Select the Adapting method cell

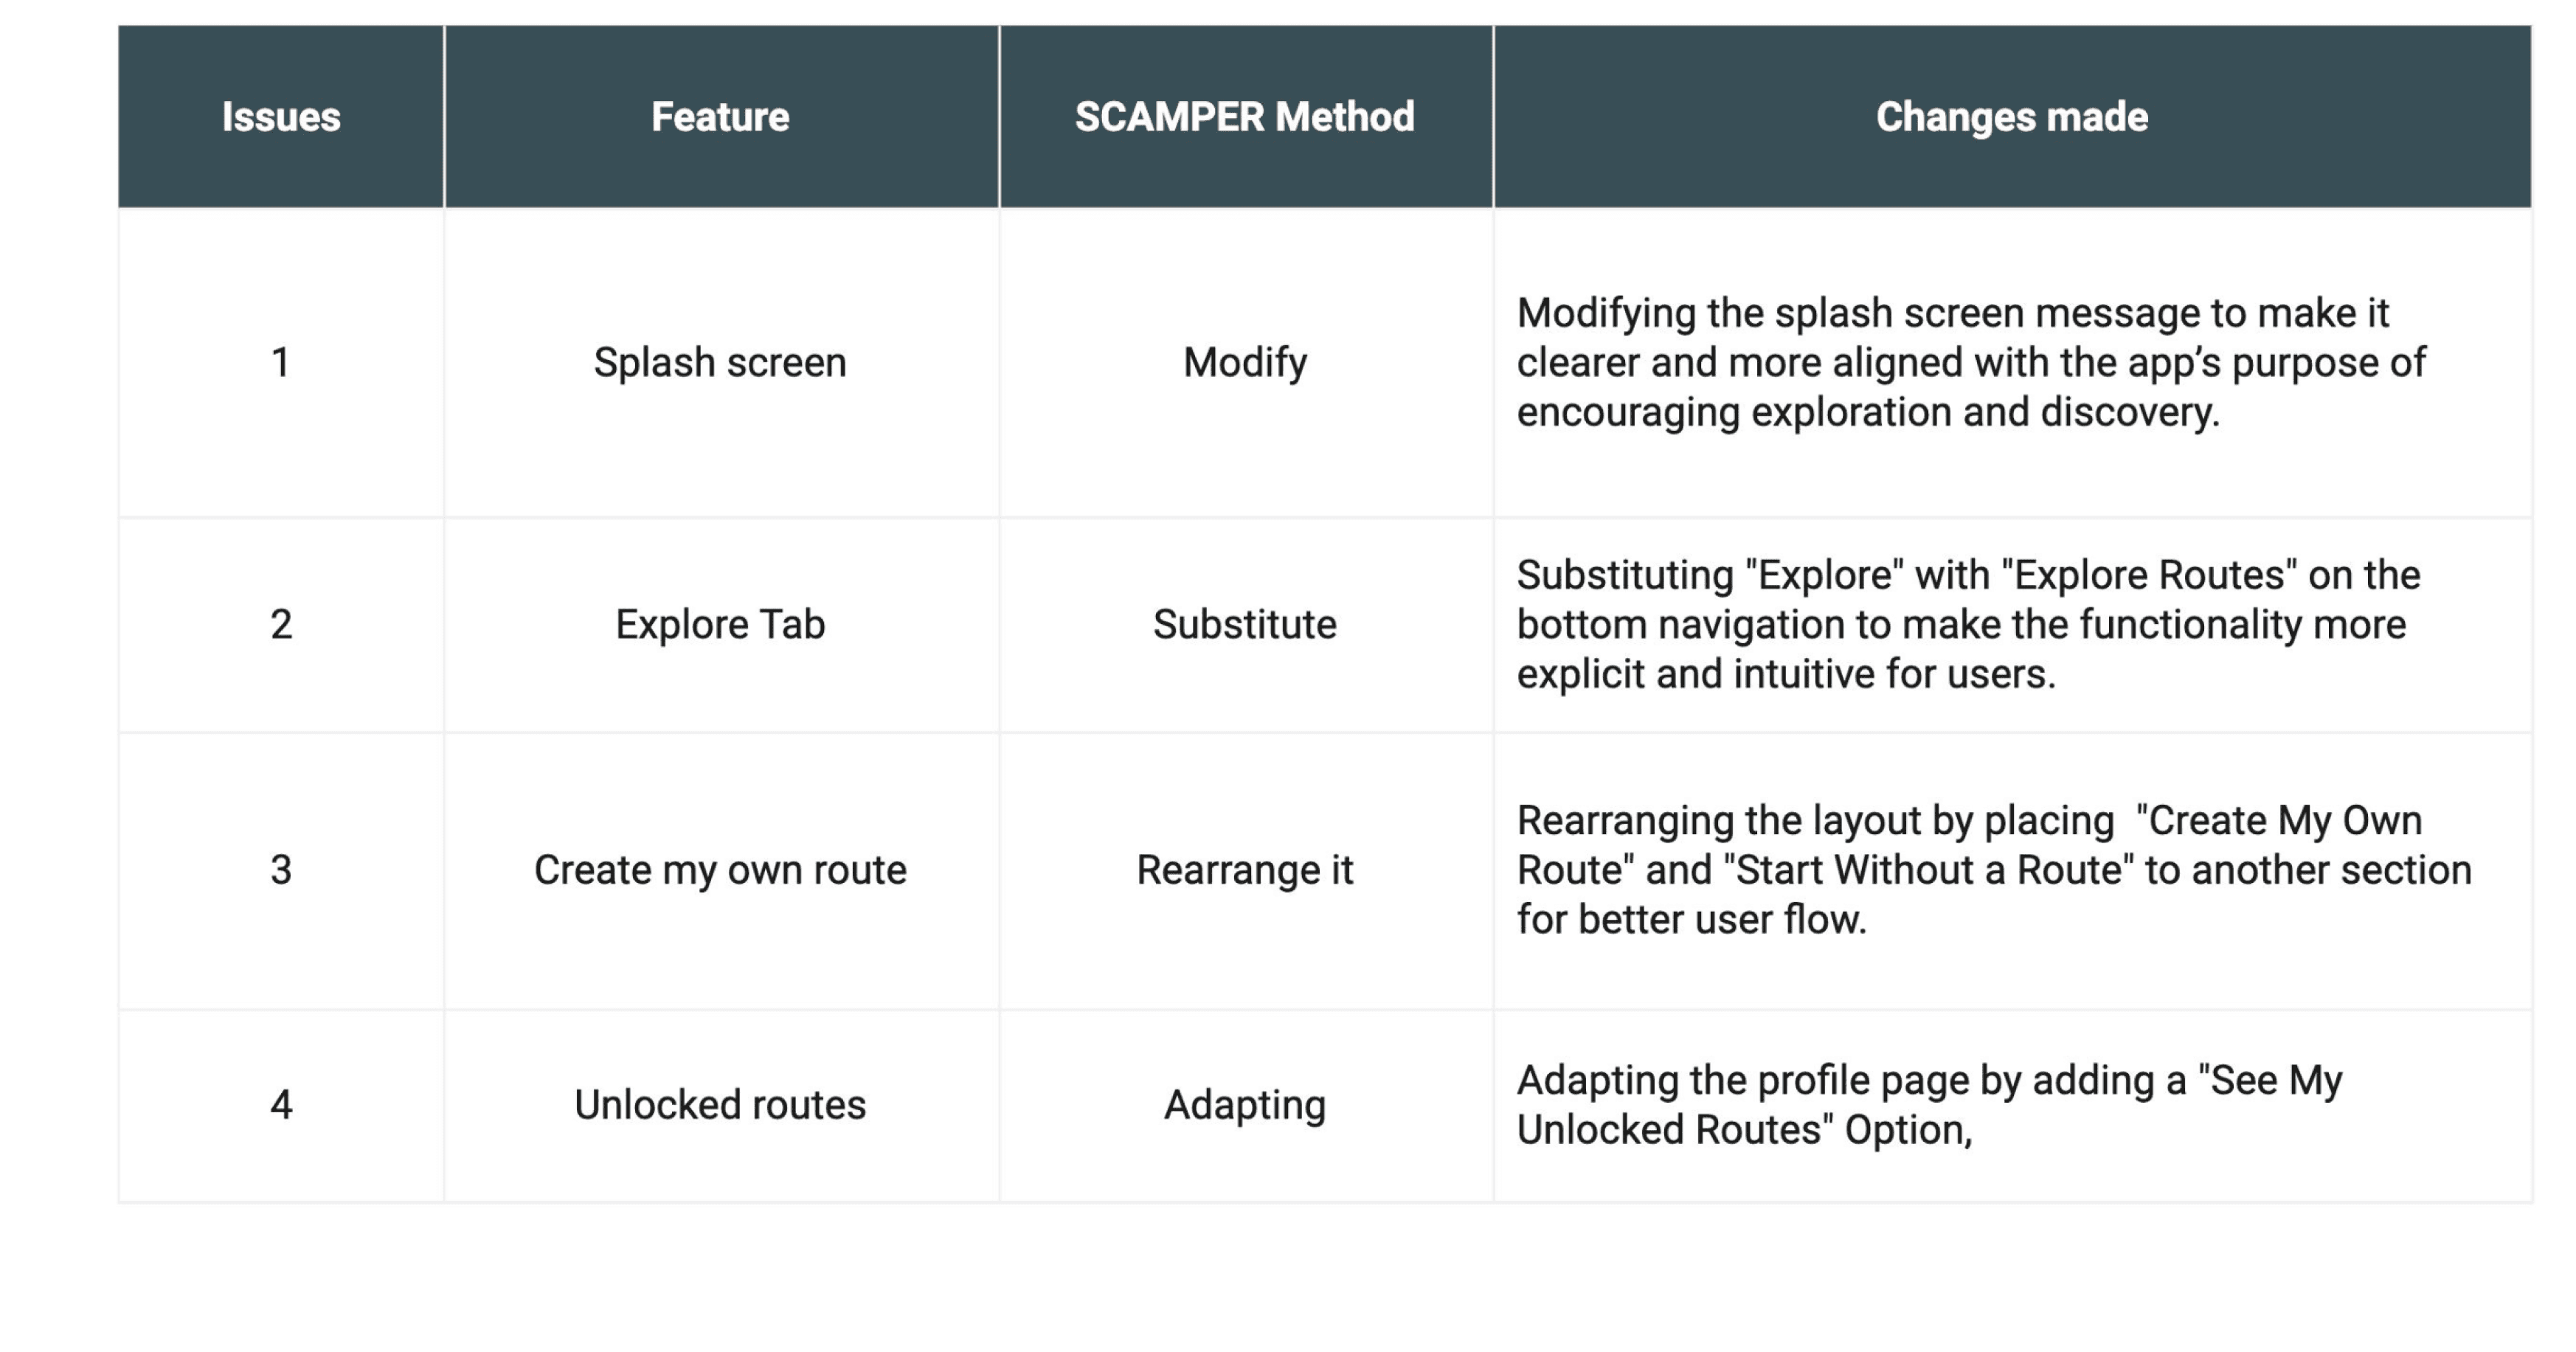(1245, 1105)
